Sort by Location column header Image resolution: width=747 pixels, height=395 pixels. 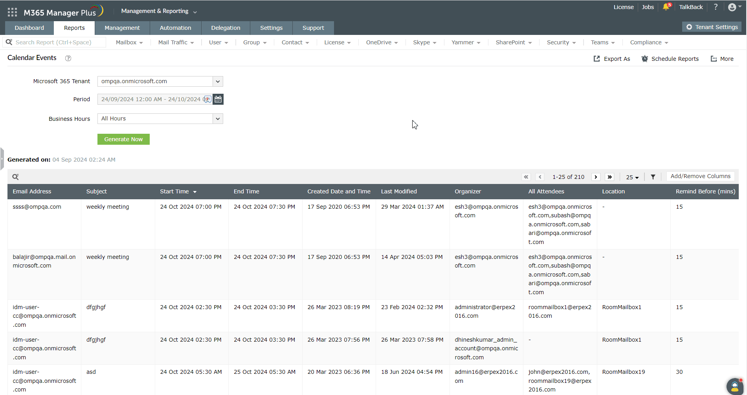[613, 191]
